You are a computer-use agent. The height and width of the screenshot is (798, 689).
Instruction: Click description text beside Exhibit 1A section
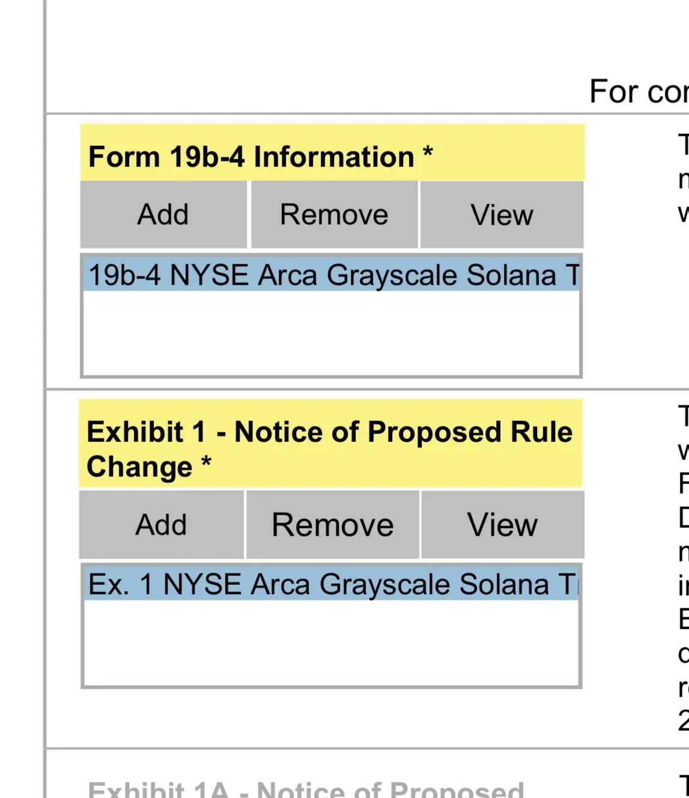point(683,784)
